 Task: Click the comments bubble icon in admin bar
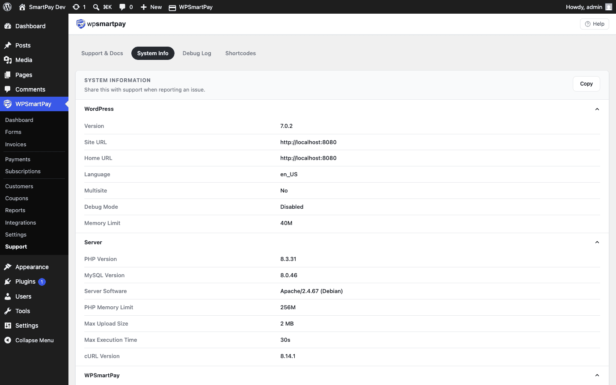(x=122, y=7)
